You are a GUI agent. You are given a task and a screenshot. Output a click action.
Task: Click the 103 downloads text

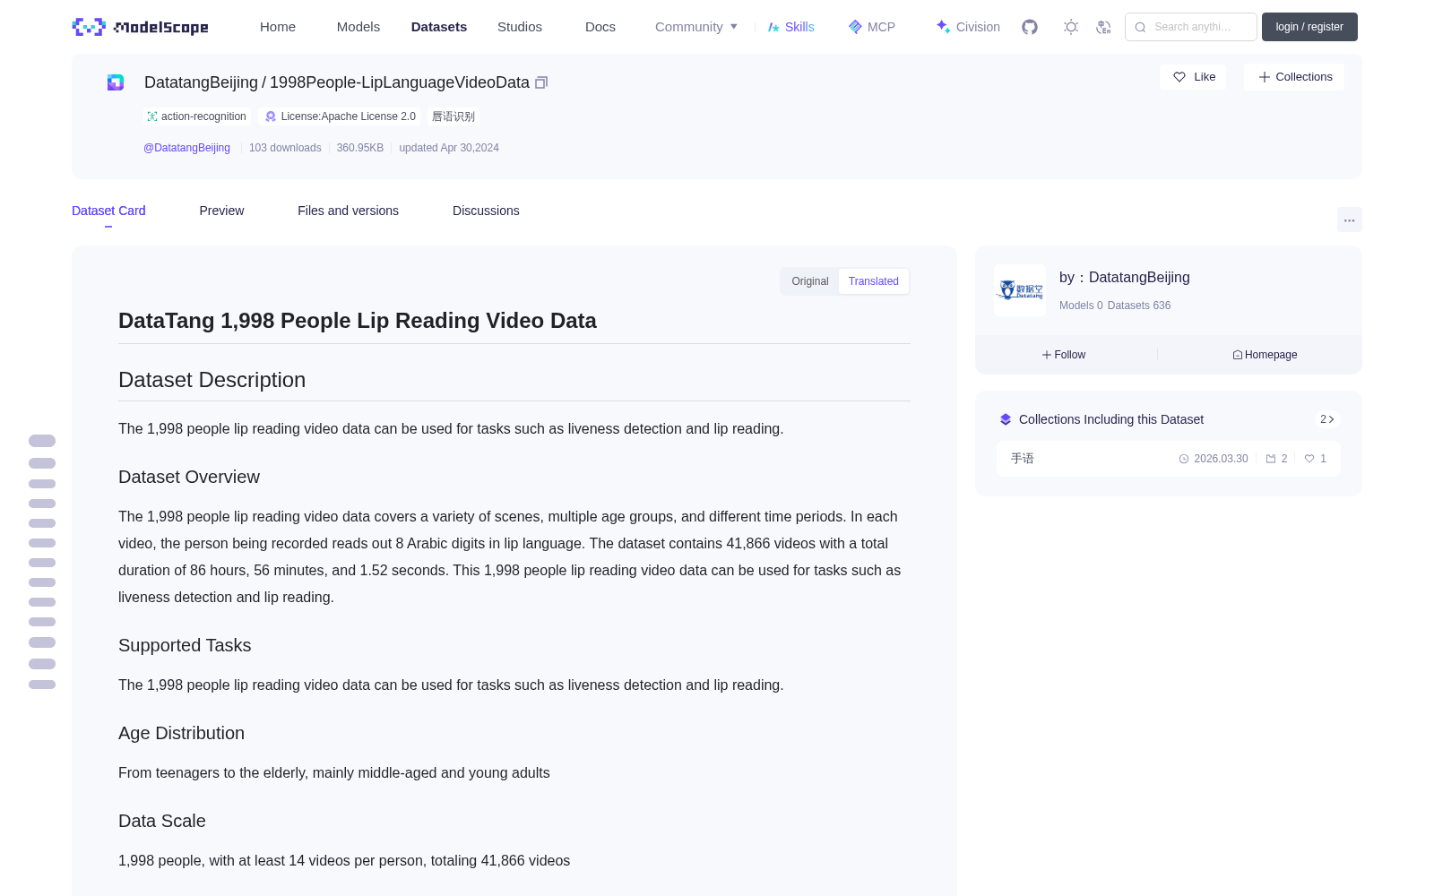pyautogui.click(x=285, y=148)
